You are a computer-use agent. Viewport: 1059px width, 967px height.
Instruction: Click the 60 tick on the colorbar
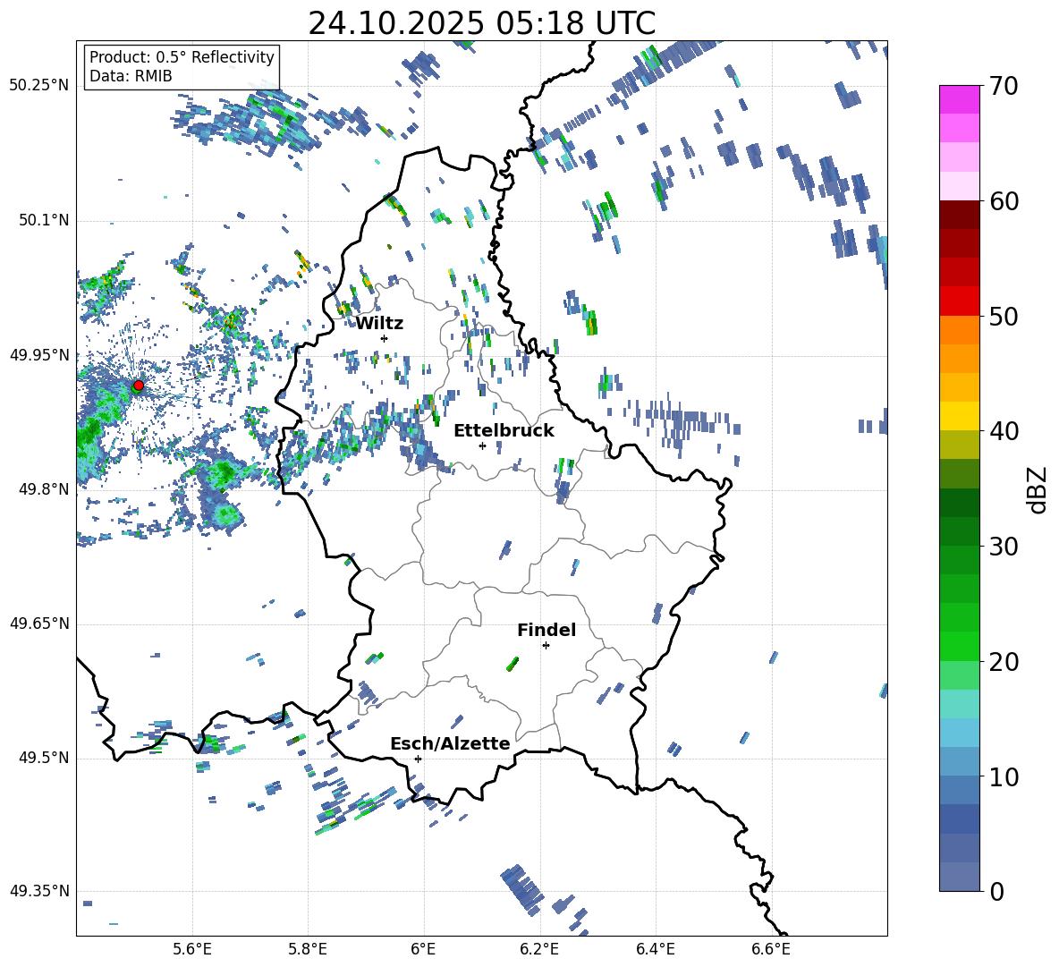[x=1004, y=201]
